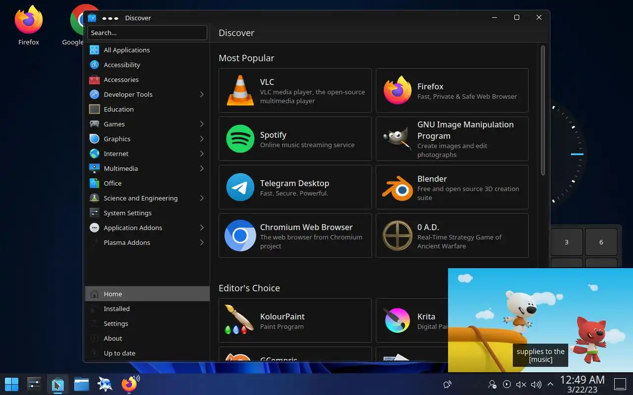
Task: Click the Spotify logo icon
Action: point(240,139)
